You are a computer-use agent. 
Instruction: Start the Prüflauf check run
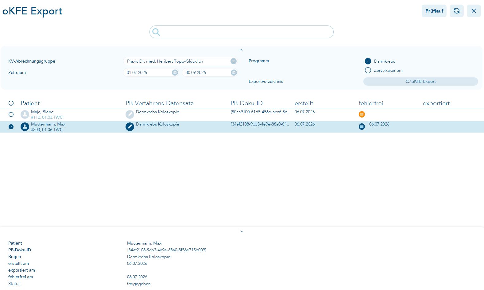tap(434, 11)
